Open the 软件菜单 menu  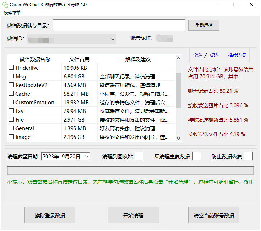12,13
